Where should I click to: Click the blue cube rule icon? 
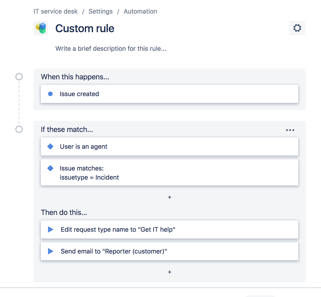(x=41, y=28)
